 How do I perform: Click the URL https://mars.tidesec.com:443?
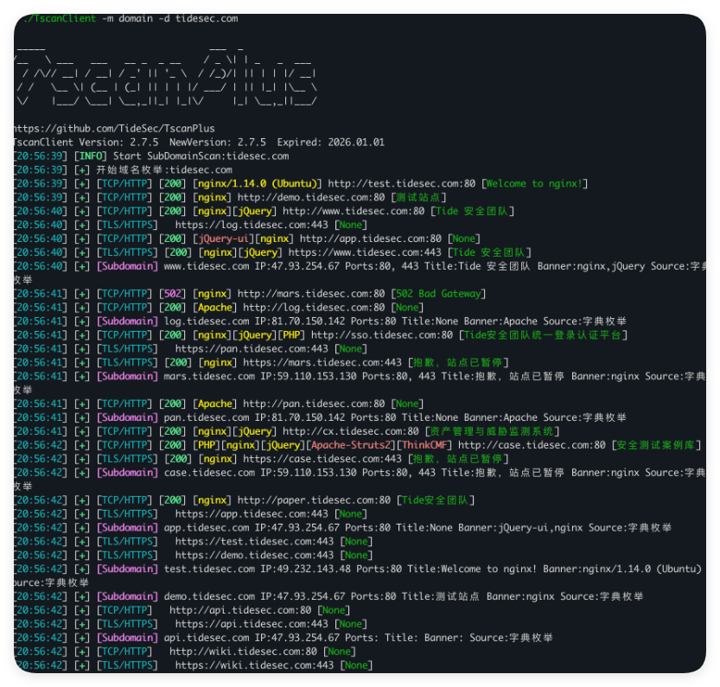(x=322, y=363)
